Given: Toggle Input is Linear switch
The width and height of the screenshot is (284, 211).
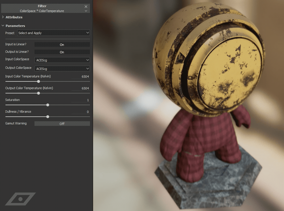Looking at the screenshot, I should (62, 45).
